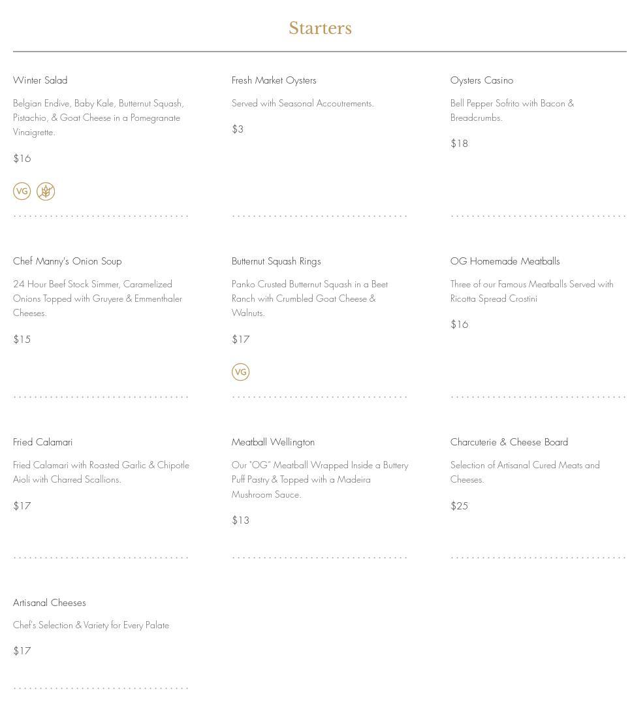
Task: Click the Starters section heading
Action: tap(320, 28)
